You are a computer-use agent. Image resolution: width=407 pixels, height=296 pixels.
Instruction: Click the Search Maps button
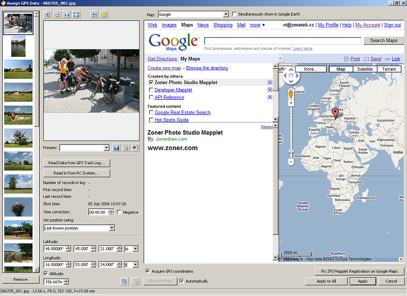click(x=384, y=41)
